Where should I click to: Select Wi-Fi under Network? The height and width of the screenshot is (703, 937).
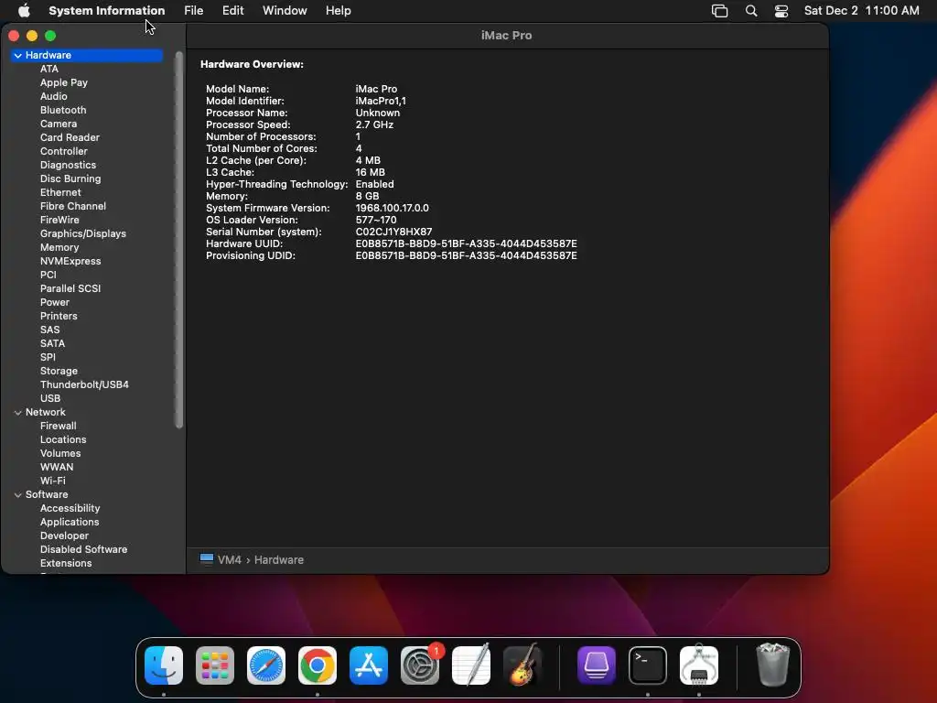tap(52, 481)
